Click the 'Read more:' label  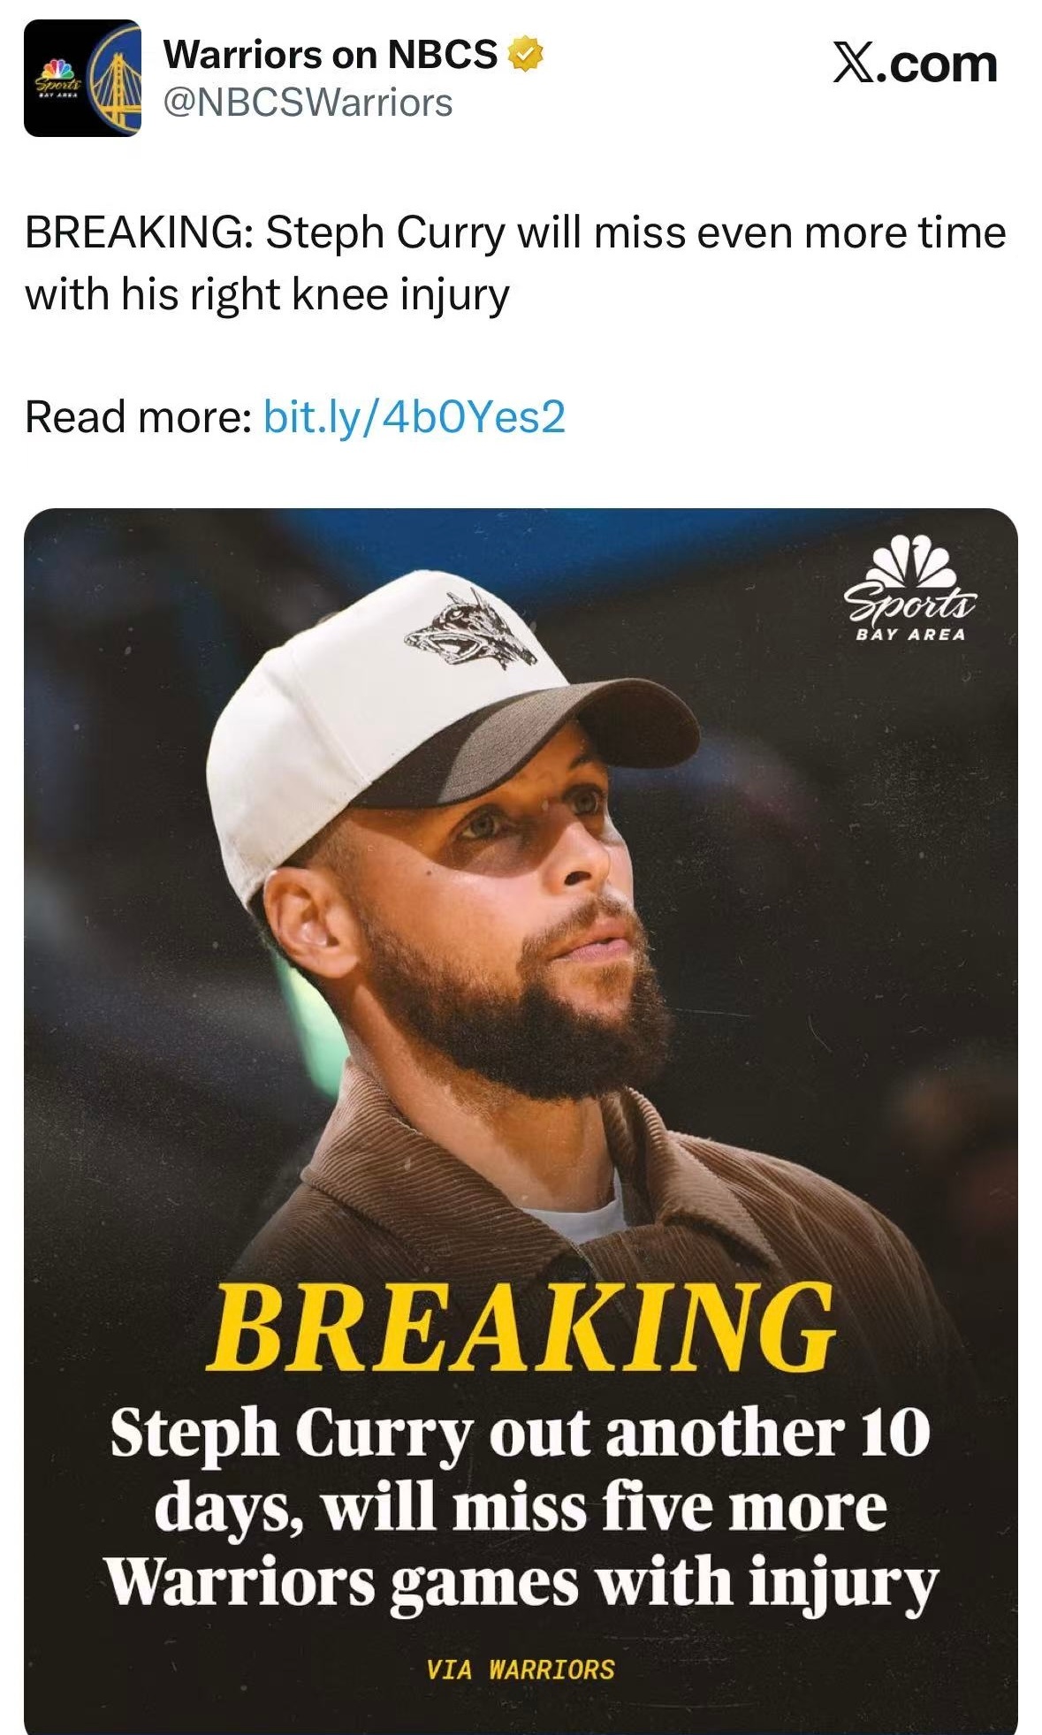tap(139, 416)
